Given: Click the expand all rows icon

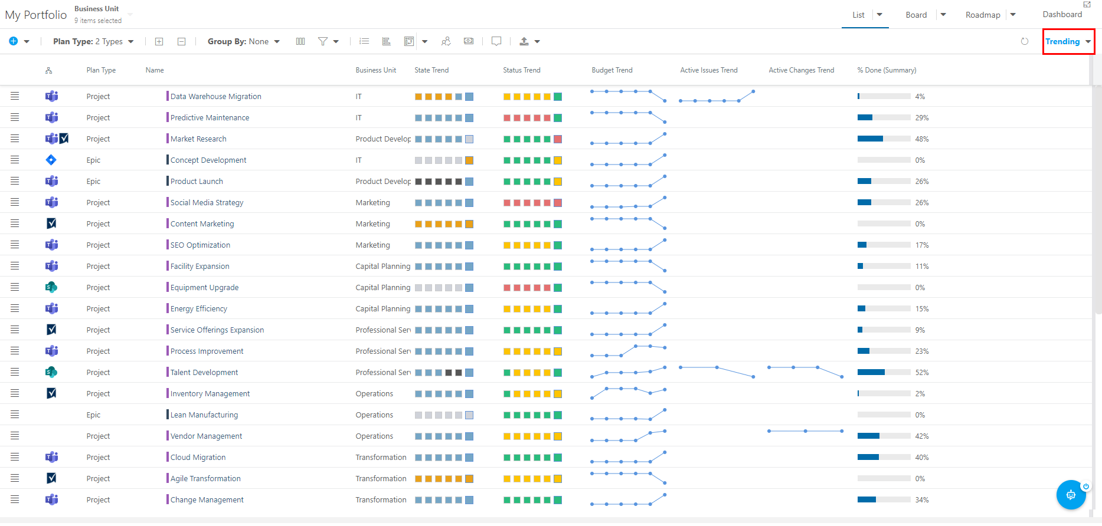Looking at the screenshot, I should [x=159, y=41].
